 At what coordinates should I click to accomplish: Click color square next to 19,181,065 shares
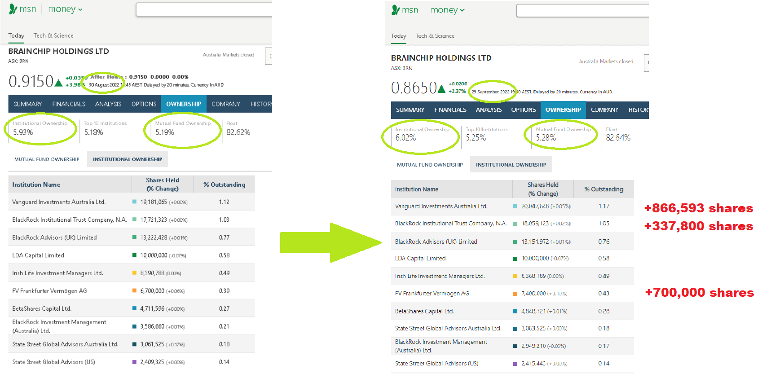pyautogui.click(x=134, y=202)
